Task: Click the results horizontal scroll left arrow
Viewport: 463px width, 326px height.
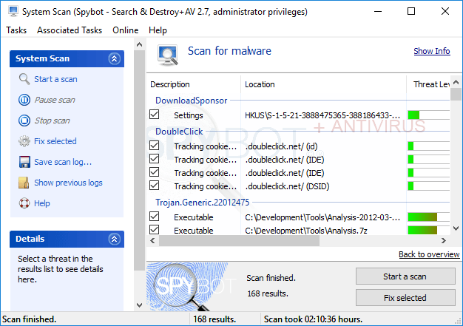Action: coord(152,241)
